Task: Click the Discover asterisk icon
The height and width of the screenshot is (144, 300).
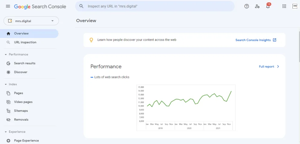Action: [8, 72]
